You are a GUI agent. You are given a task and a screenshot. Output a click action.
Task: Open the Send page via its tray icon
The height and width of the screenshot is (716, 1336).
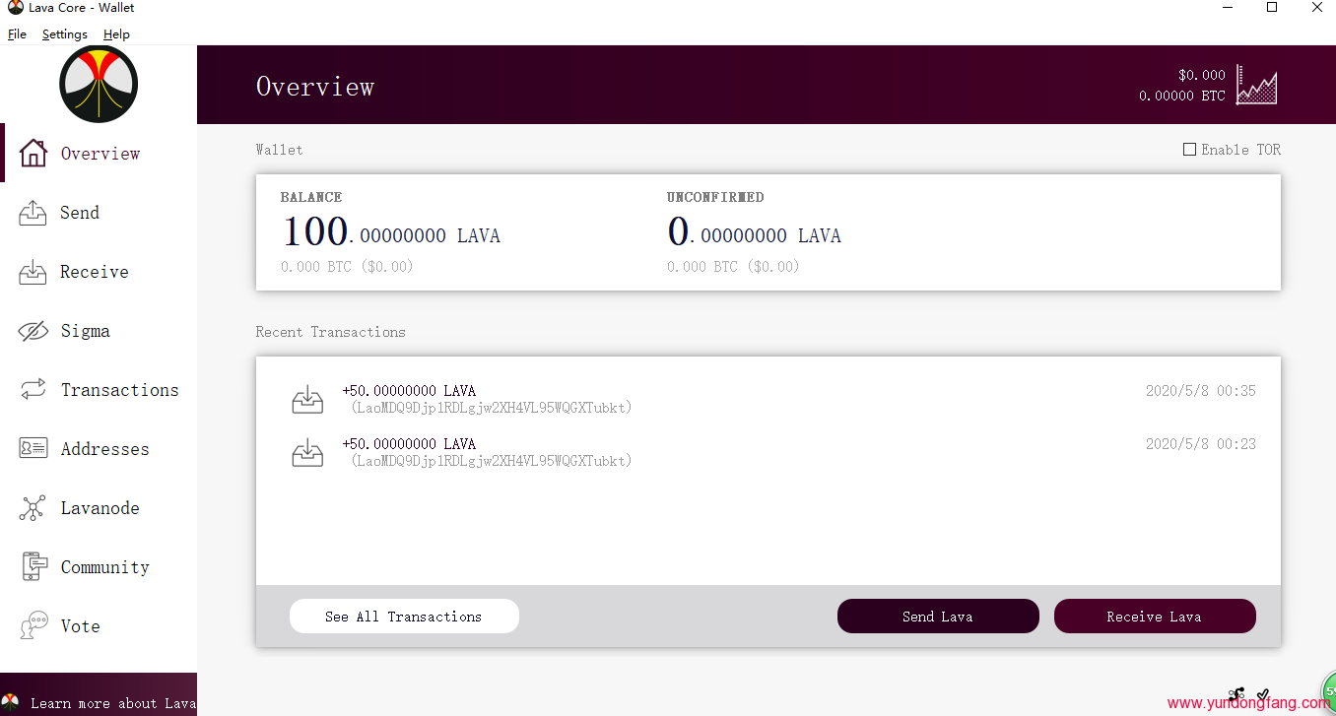coord(33,213)
